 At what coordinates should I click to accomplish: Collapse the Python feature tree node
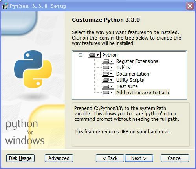pos(81,55)
